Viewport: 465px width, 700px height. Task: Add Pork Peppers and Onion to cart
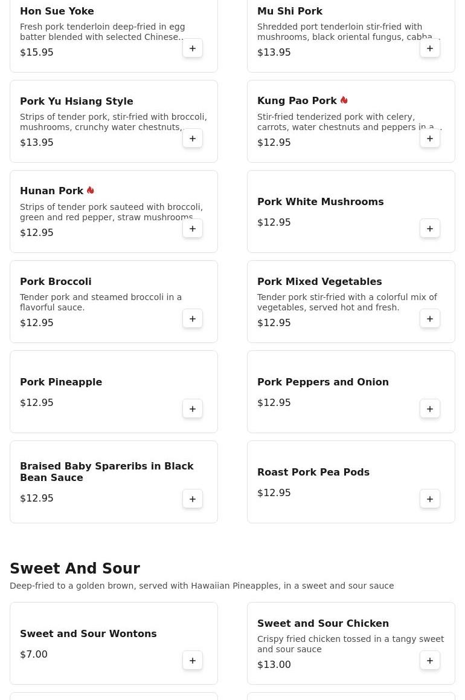(x=430, y=409)
